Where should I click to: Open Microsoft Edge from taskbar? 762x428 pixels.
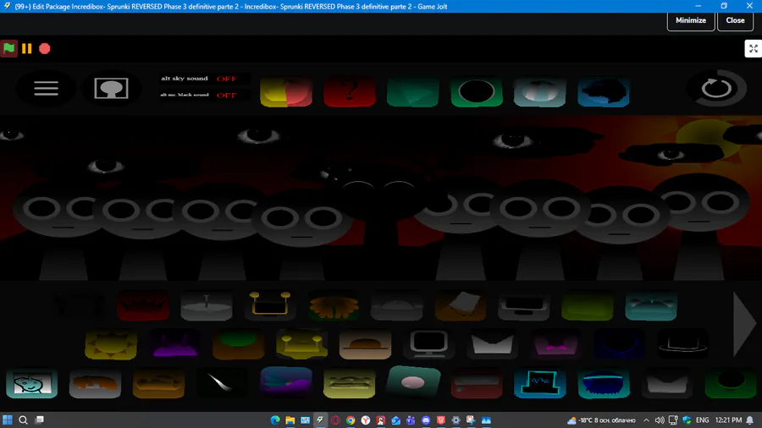click(x=275, y=420)
